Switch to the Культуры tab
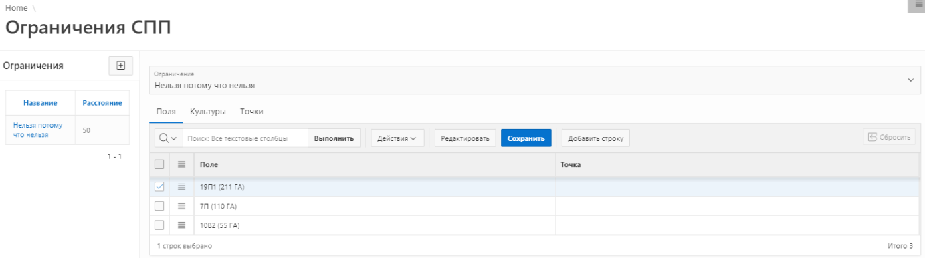Viewport: 925px width, 258px height. pos(207,112)
